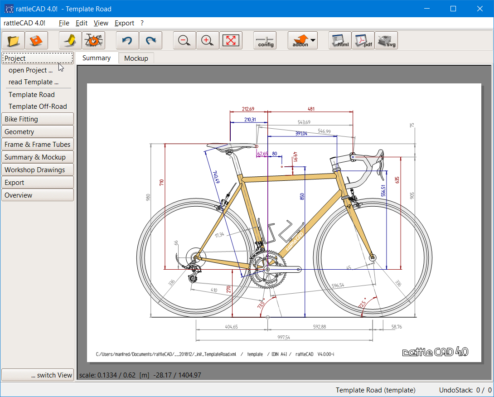Export drawing as pdf icon
This screenshot has width=494, height=397.
point(363,40)
